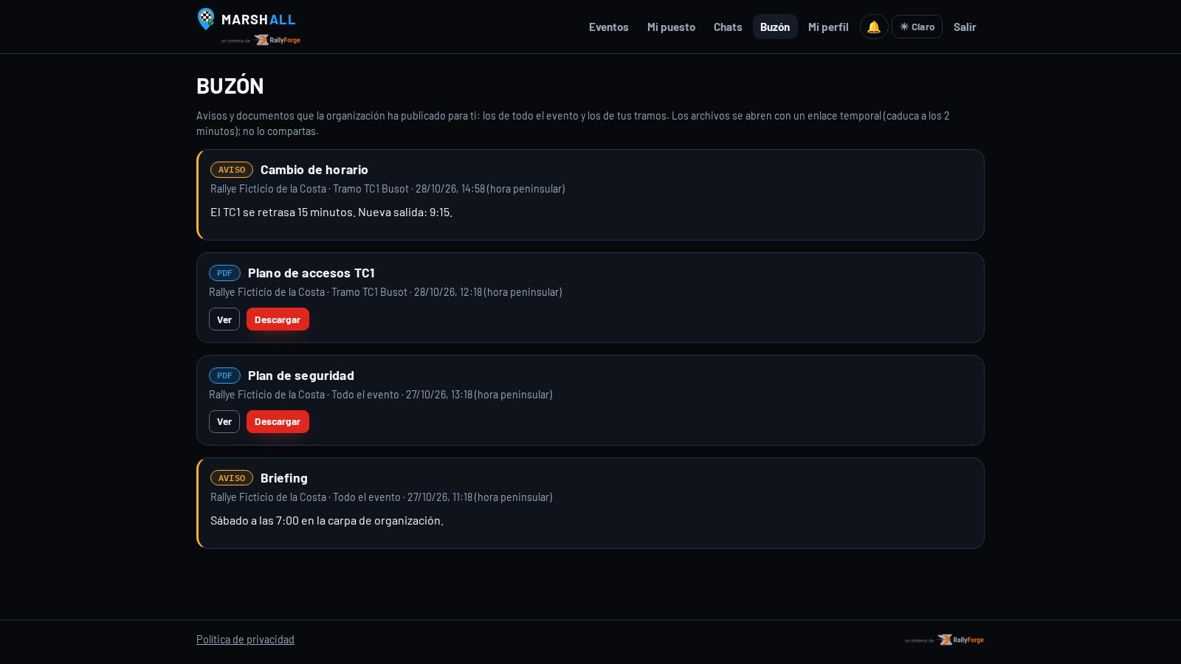Click the 27/10/26, 13:18 metadata line
The image size is (1181, 664).
click(381, 395)
